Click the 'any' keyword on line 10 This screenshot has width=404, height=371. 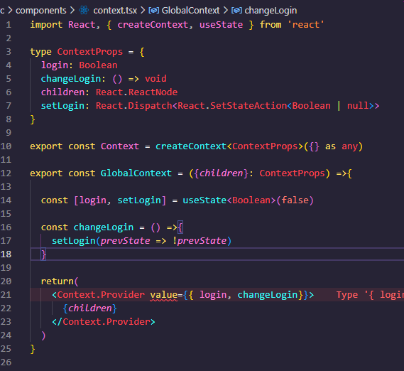[349, 147]
